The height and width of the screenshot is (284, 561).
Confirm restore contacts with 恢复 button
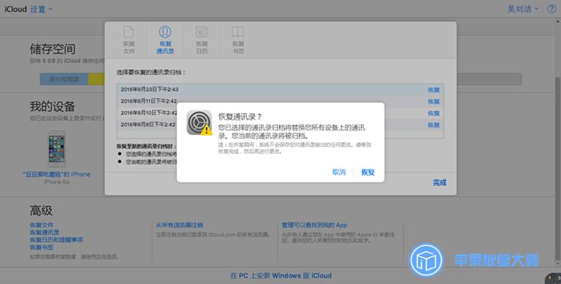click(x=368, y=173)
